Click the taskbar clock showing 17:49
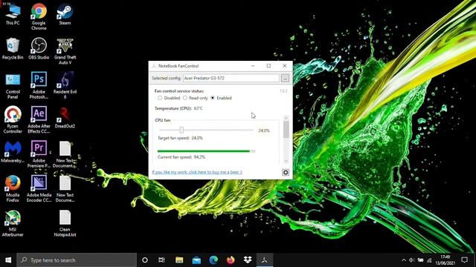Screen dimensions: 476x267 (x=445, y=260)
